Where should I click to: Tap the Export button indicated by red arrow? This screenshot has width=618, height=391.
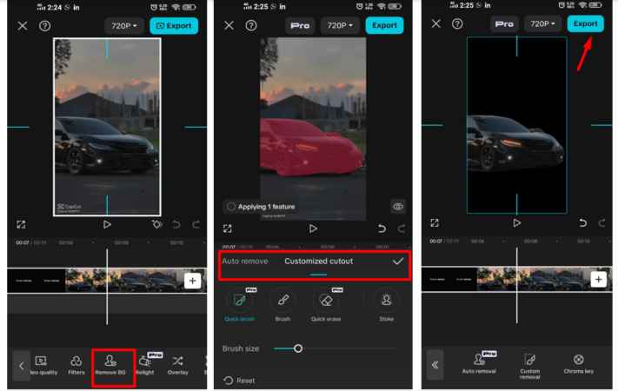pos(585,23)
